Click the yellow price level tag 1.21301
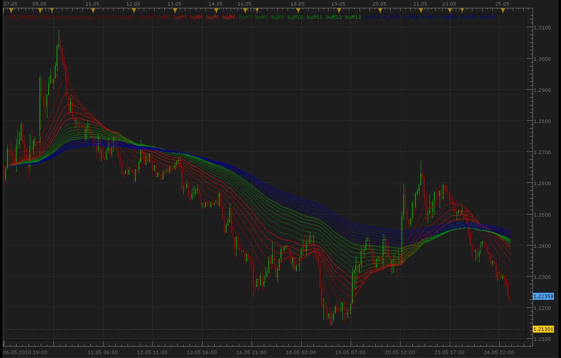This screenshot has height=358, width=561. [x=543, y=329]
